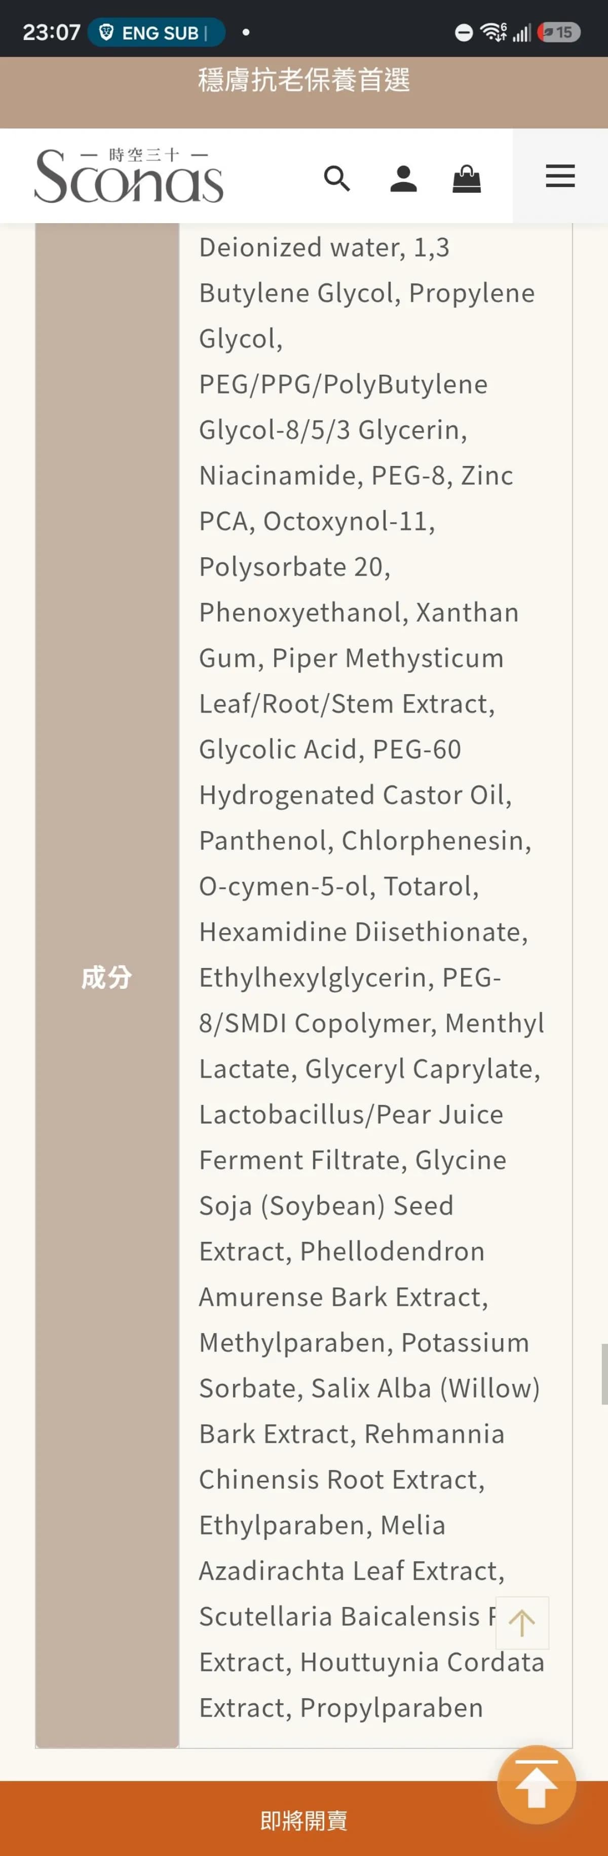
Task: Click the small square back-to-top arrow
Action: 522,1623
